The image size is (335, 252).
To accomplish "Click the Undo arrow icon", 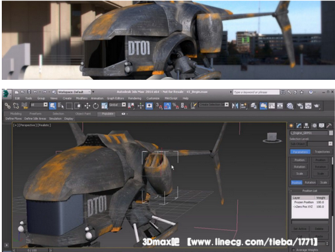I will pyautogui.click(x=35, y=92).
